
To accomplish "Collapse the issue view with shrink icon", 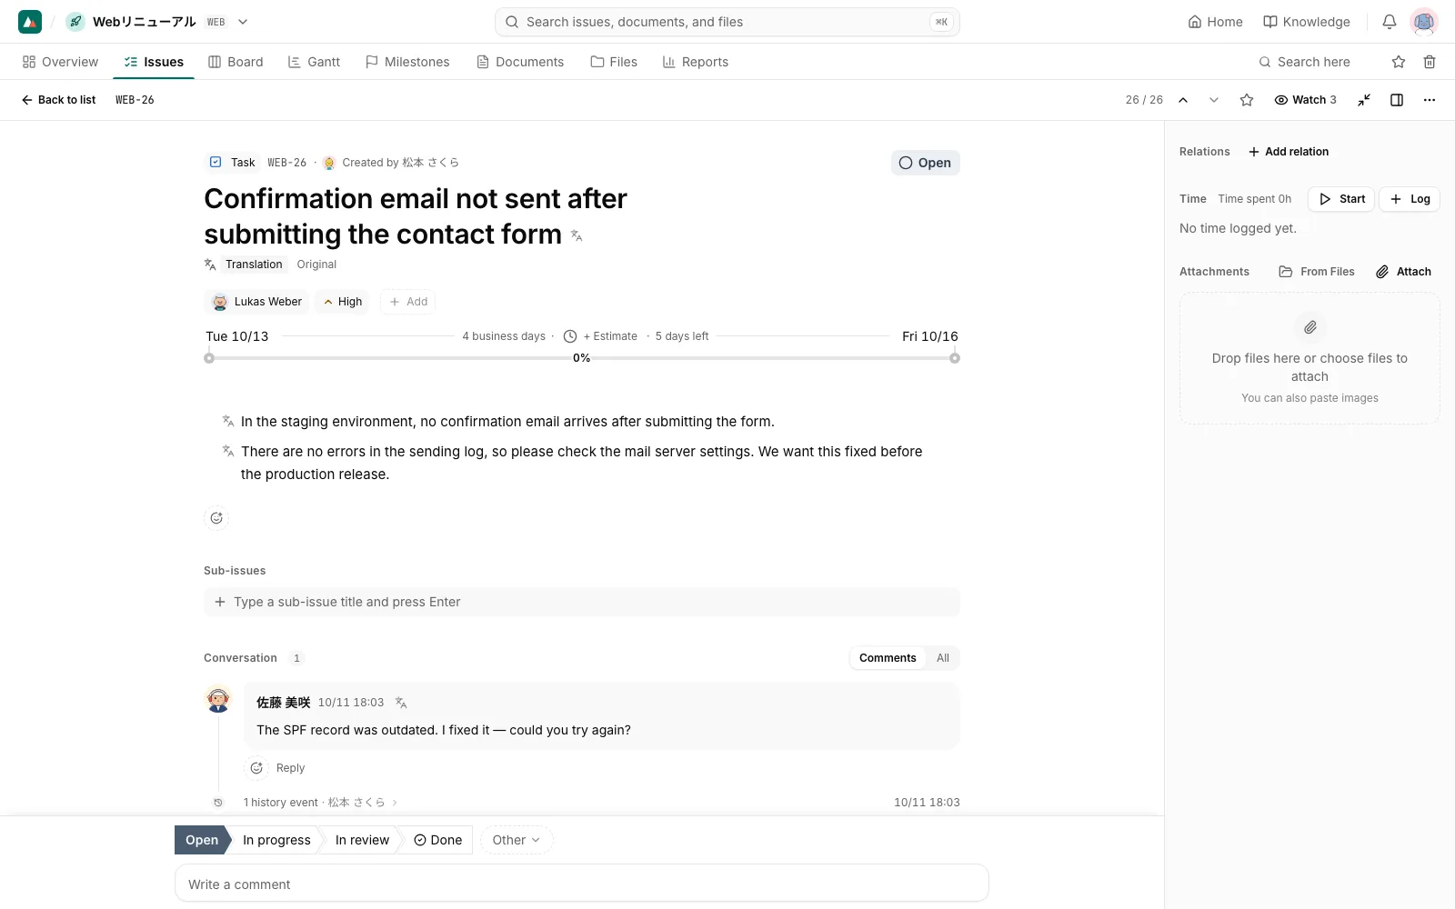I will click(1364, 100).
